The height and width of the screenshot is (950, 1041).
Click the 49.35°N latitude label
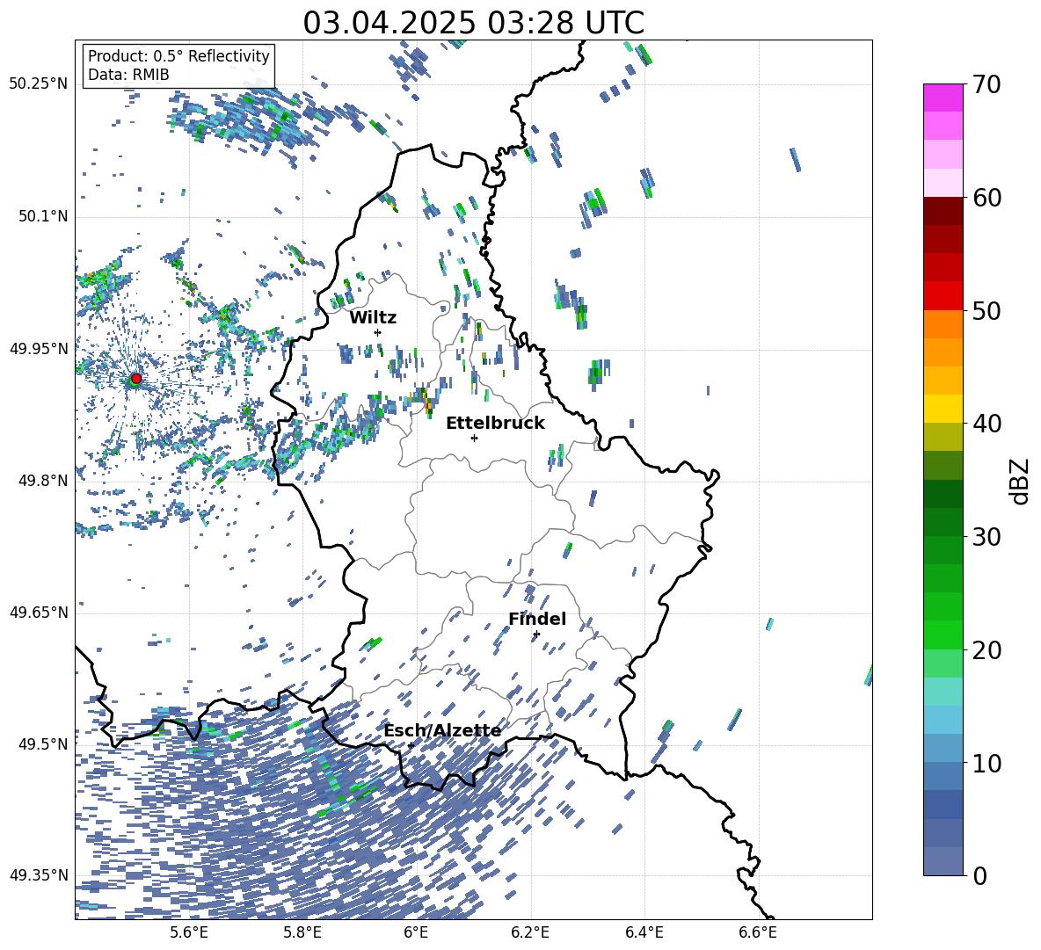tap(39, 875)
